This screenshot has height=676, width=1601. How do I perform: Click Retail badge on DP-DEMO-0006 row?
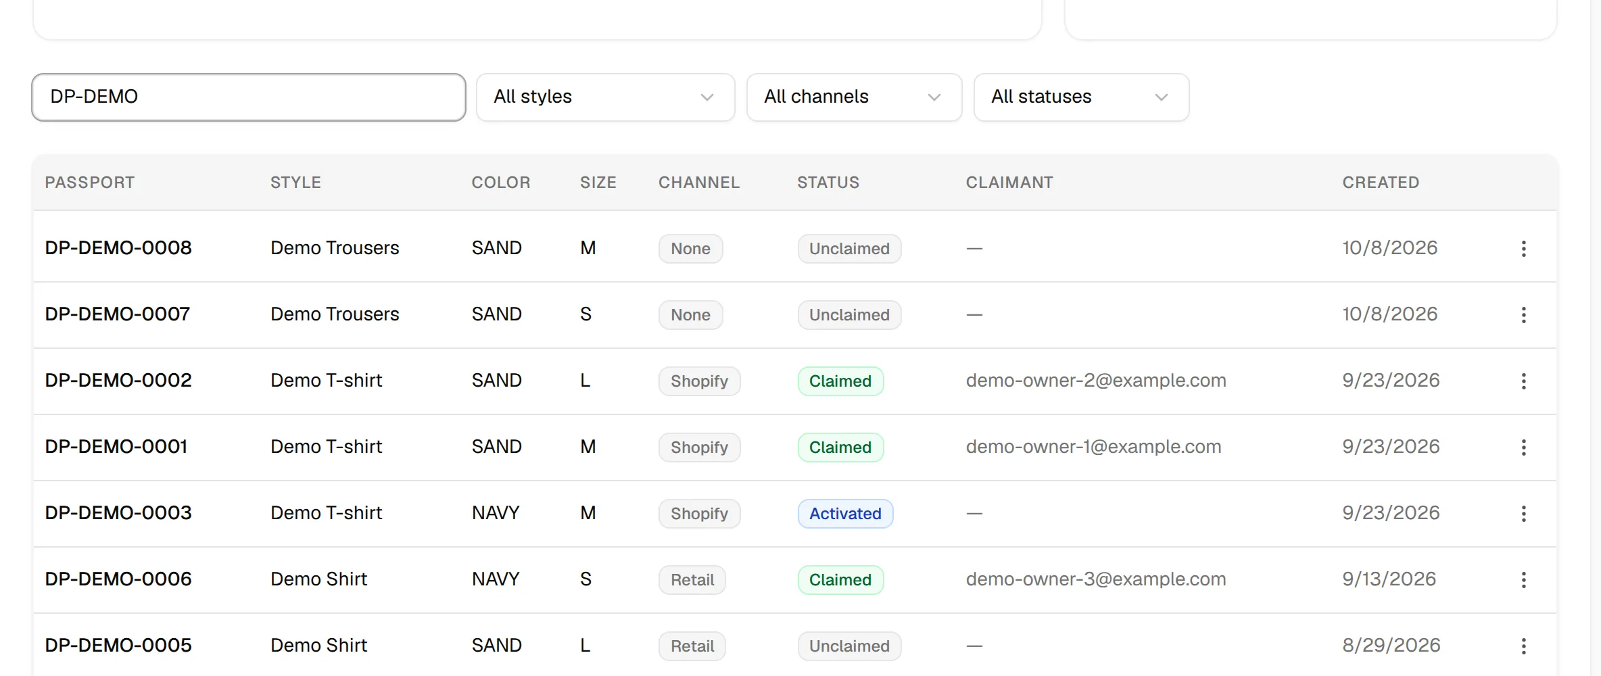692,580
